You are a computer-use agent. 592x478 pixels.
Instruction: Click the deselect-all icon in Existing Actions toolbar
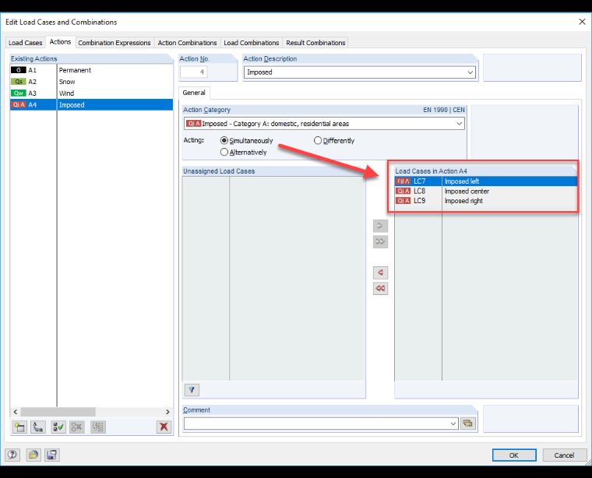(76, 427)
